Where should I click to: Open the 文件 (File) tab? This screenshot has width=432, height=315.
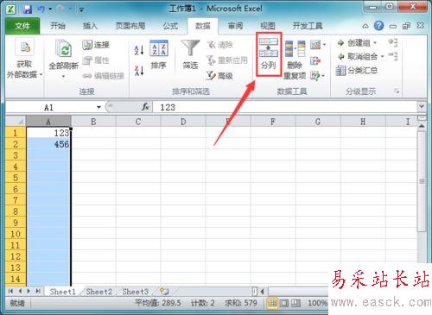click(x=22, y=26)
